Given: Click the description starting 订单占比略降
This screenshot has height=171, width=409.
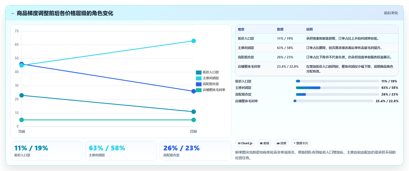Looking at the screenshot, I should coord(344,48).
